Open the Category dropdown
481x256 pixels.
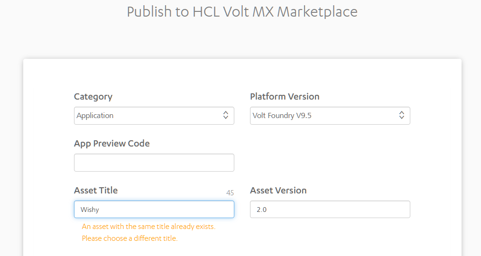point(154,116)
